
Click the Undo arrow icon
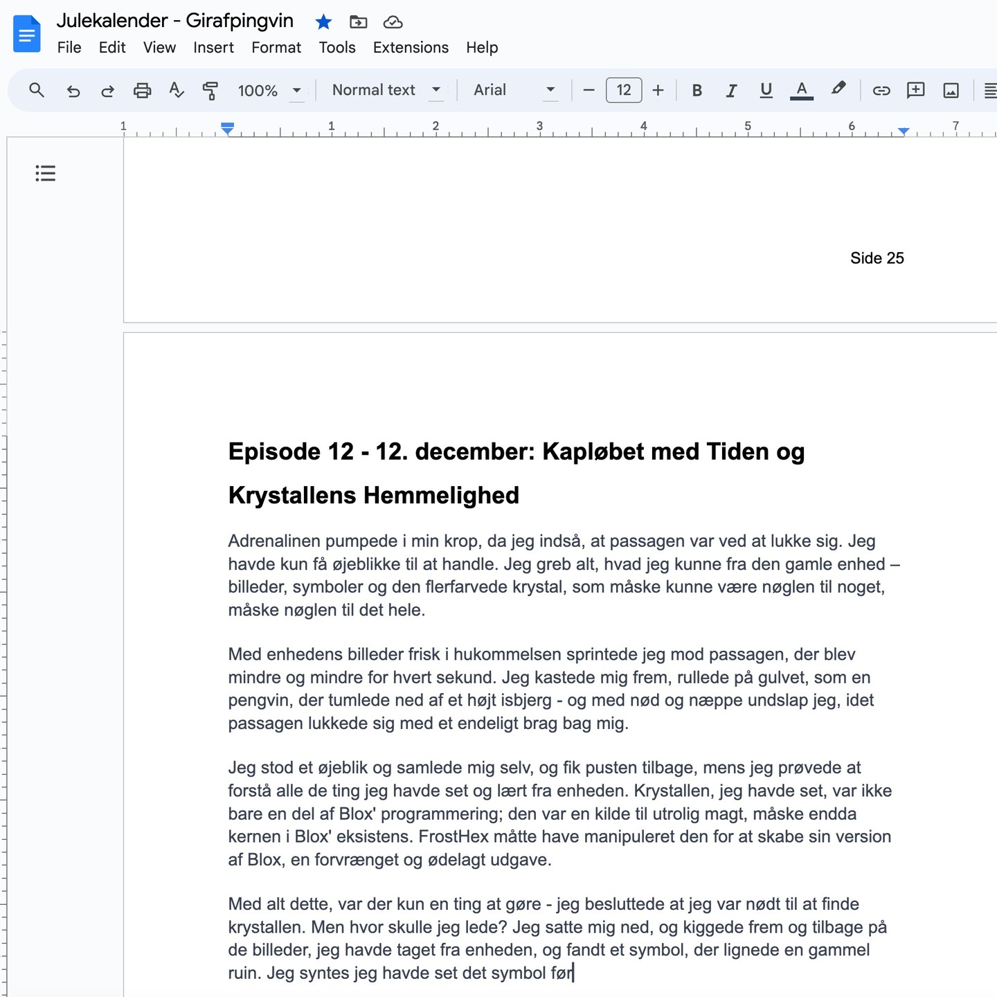(73, 91)
